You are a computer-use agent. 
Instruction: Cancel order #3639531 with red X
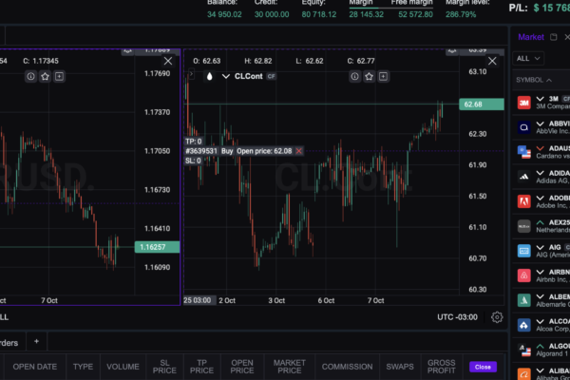tap(299, 151)
